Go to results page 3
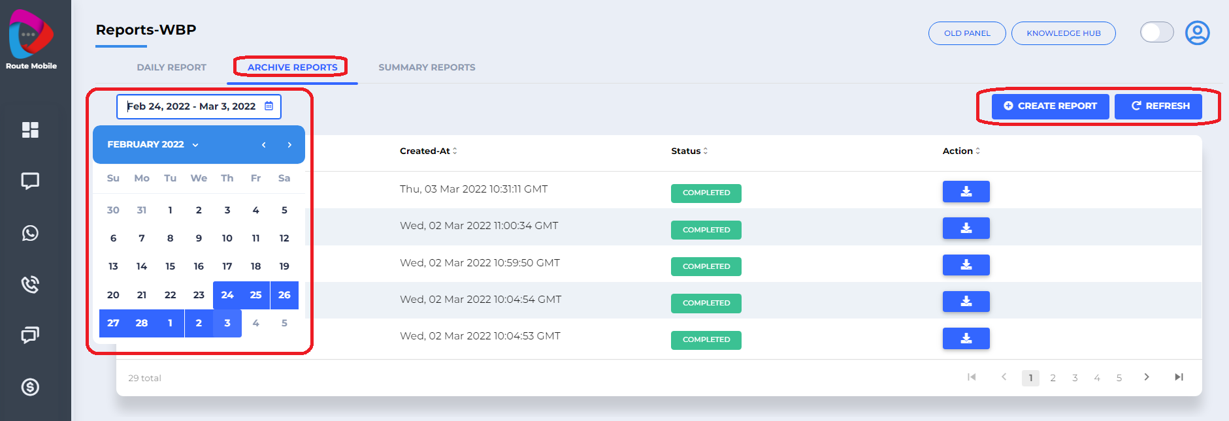 [x=1075, y=378]
